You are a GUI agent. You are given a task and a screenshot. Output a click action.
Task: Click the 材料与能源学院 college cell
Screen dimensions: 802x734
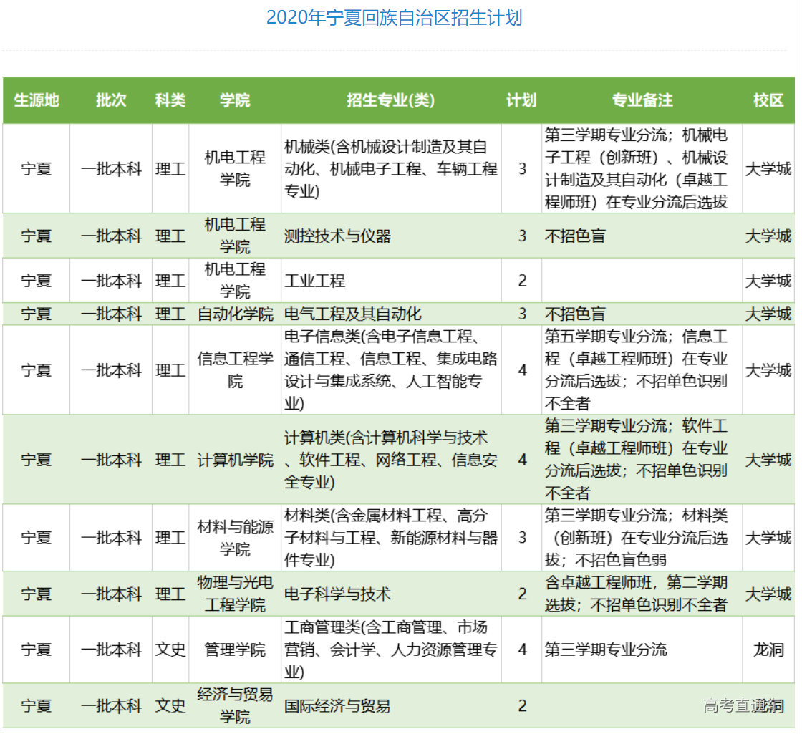click(x=235, y=538)
